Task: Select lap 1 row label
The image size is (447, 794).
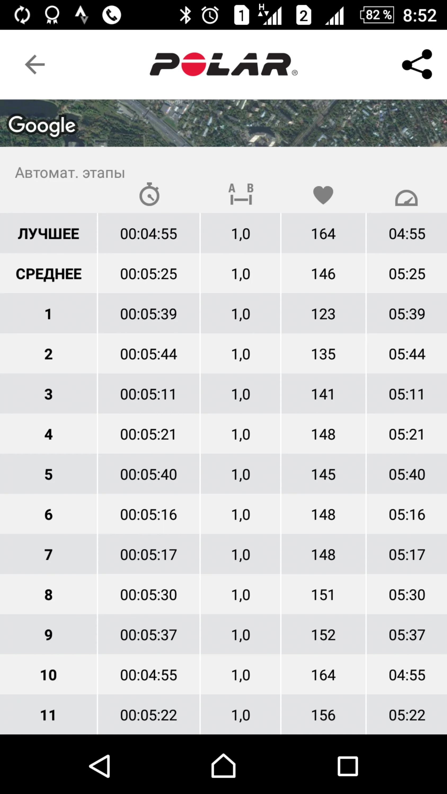Action: 48,314
